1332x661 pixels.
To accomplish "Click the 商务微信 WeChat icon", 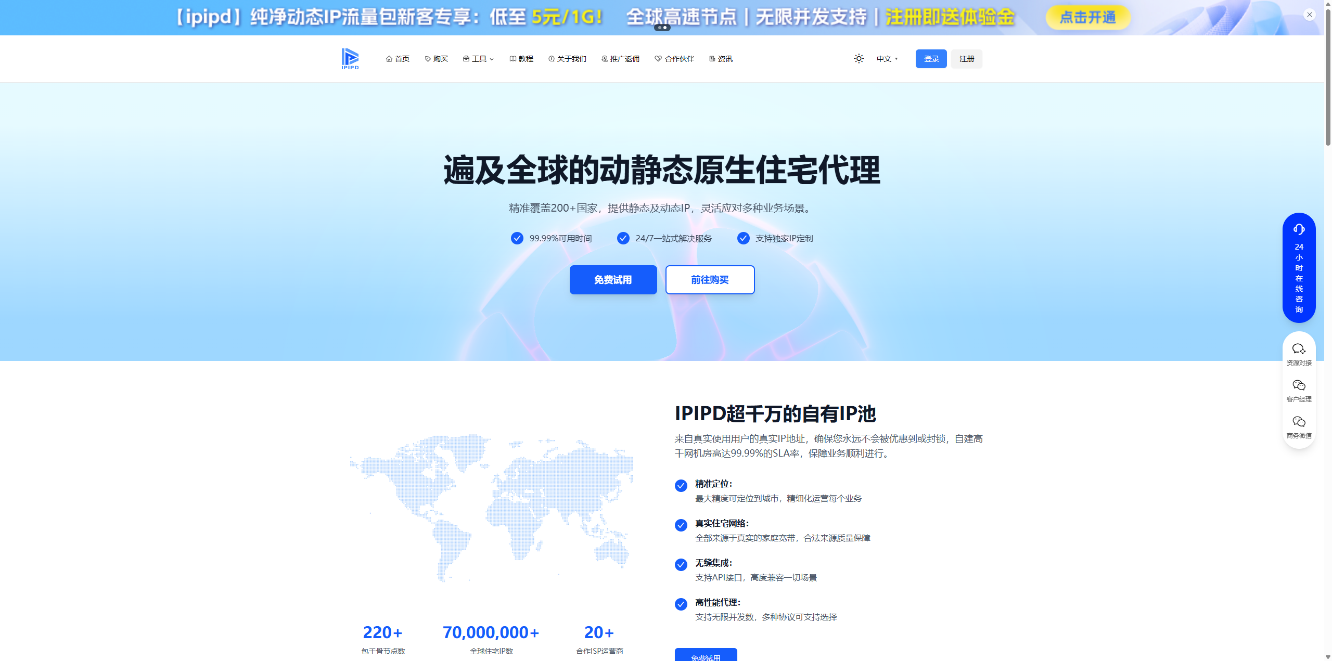I will [x=1299, y=422].
